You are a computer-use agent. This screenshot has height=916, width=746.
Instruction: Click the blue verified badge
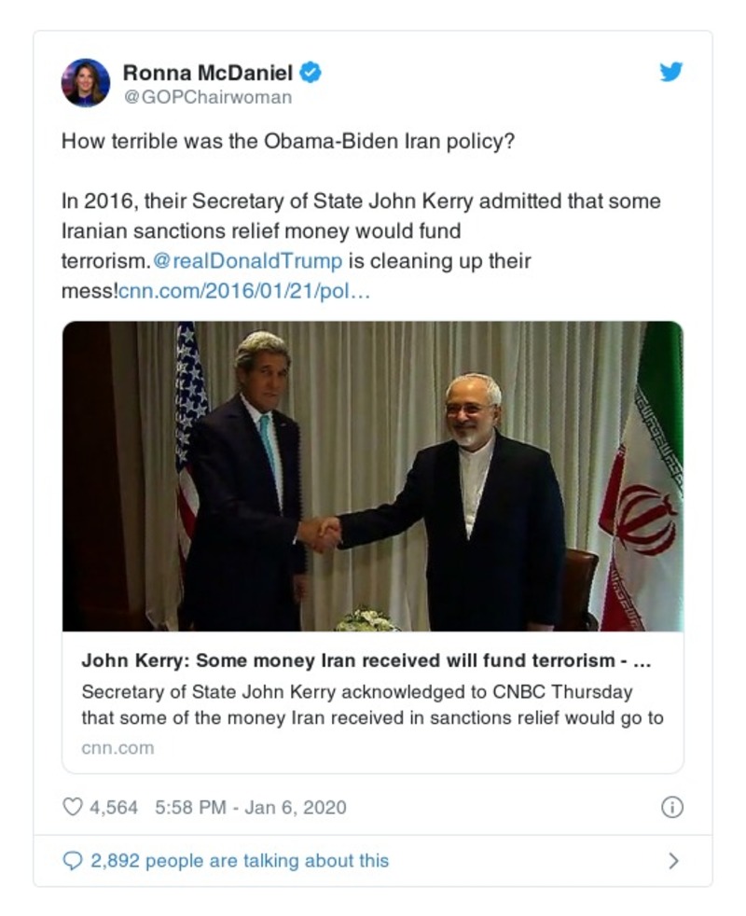(x=311, y=72)
